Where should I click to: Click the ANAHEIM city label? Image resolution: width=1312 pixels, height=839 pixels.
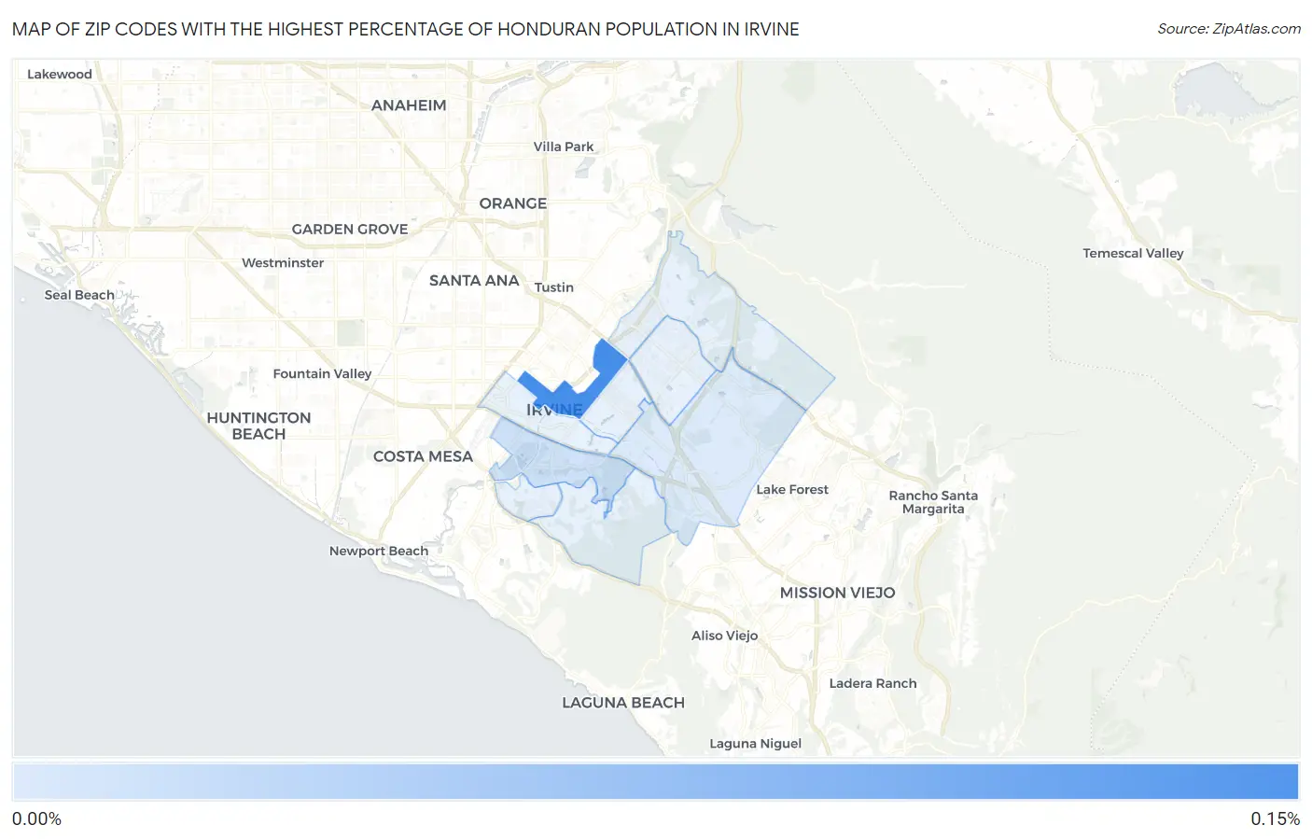[409, 105]
